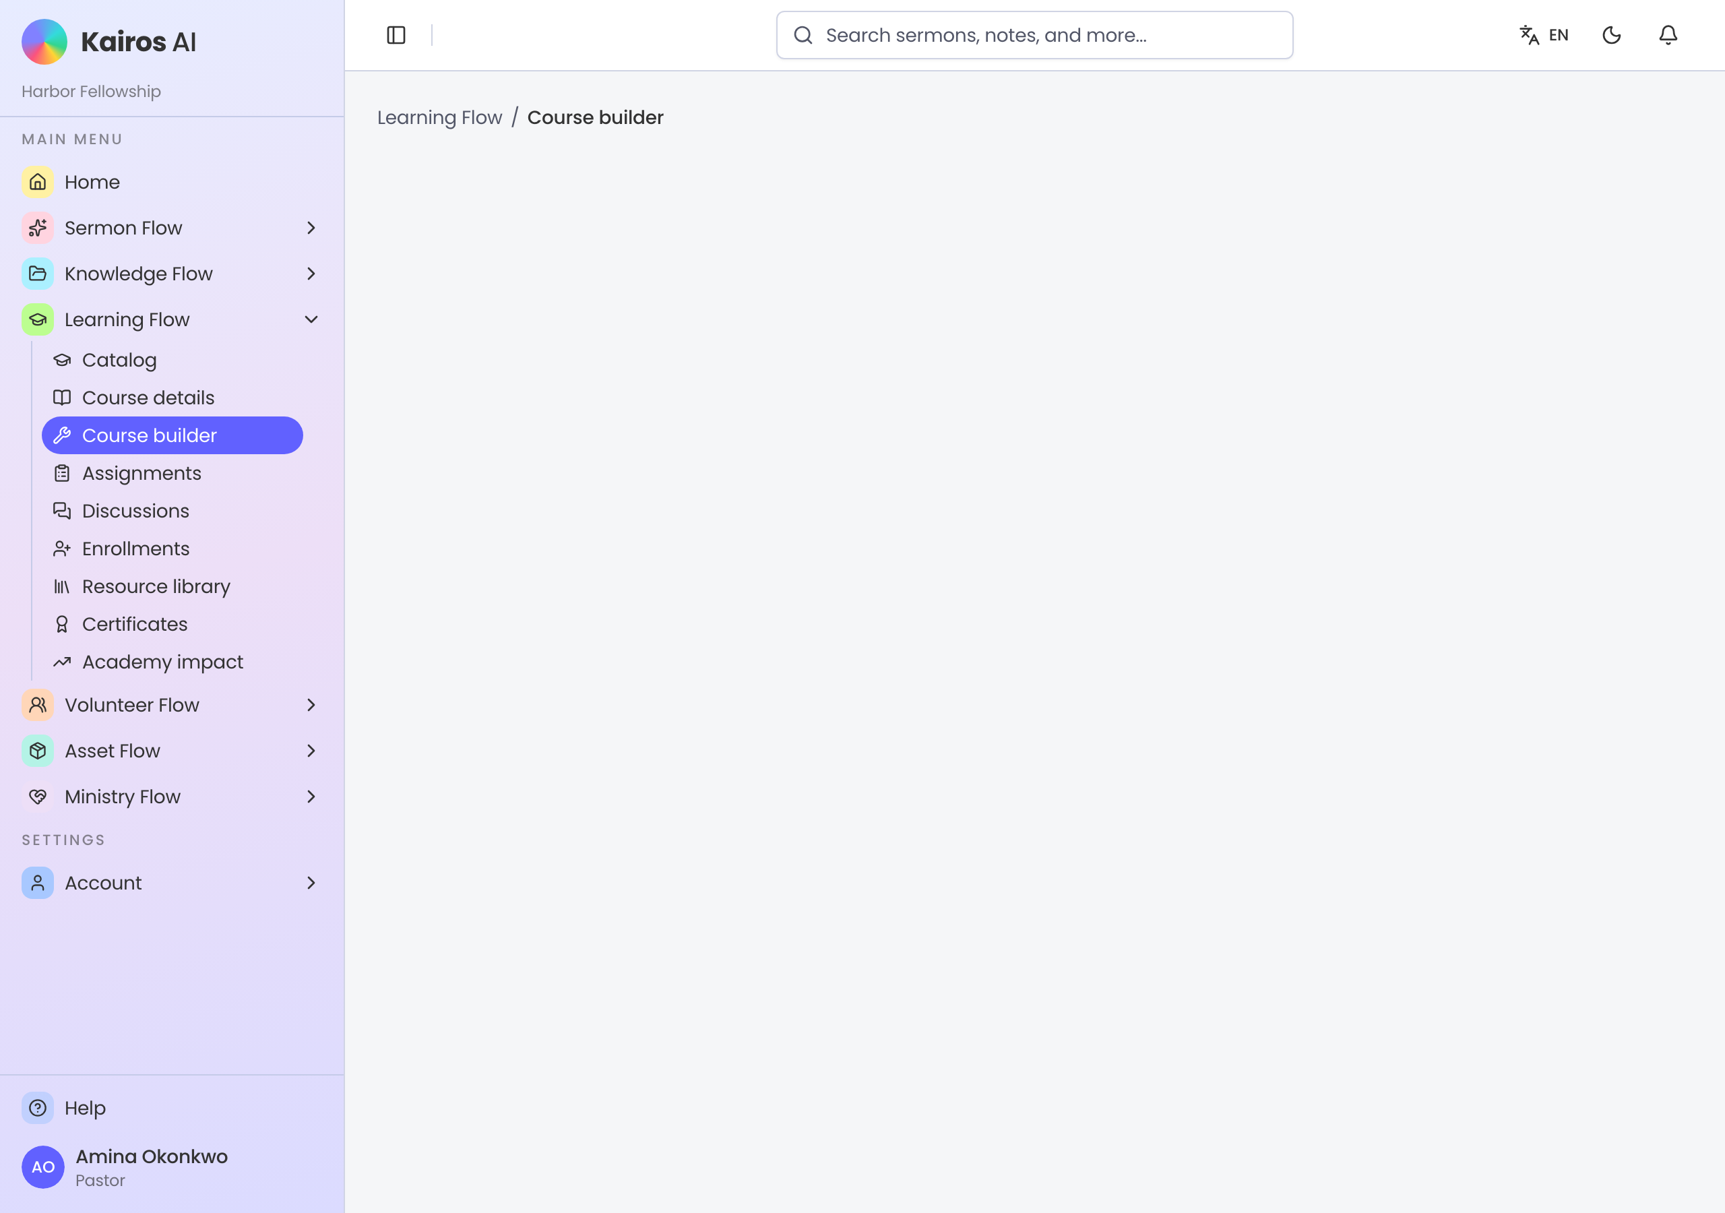Screen dimensions: 1725x1213
Task: Open the Help link
Action: (x=85, y=1108)
